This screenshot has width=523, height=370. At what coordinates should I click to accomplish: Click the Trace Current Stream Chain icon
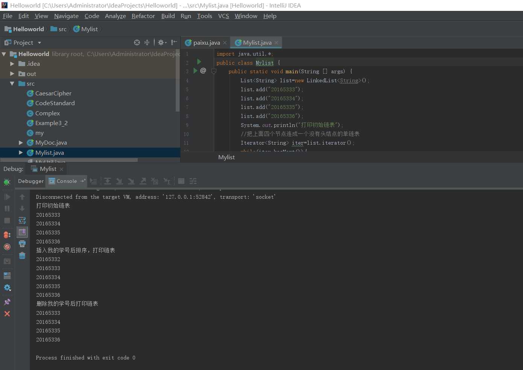tap(193, 181)
